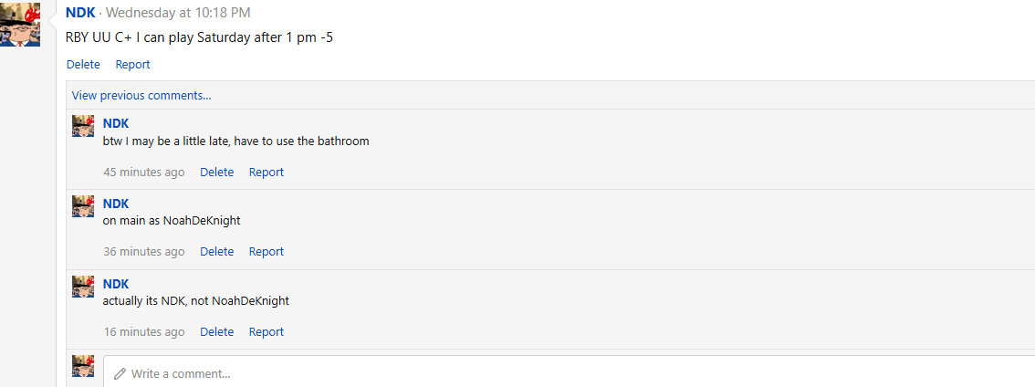Click avatar beside 'on main as NoahDeKnight' comment

pyautogui.click(x=83, y=206)
